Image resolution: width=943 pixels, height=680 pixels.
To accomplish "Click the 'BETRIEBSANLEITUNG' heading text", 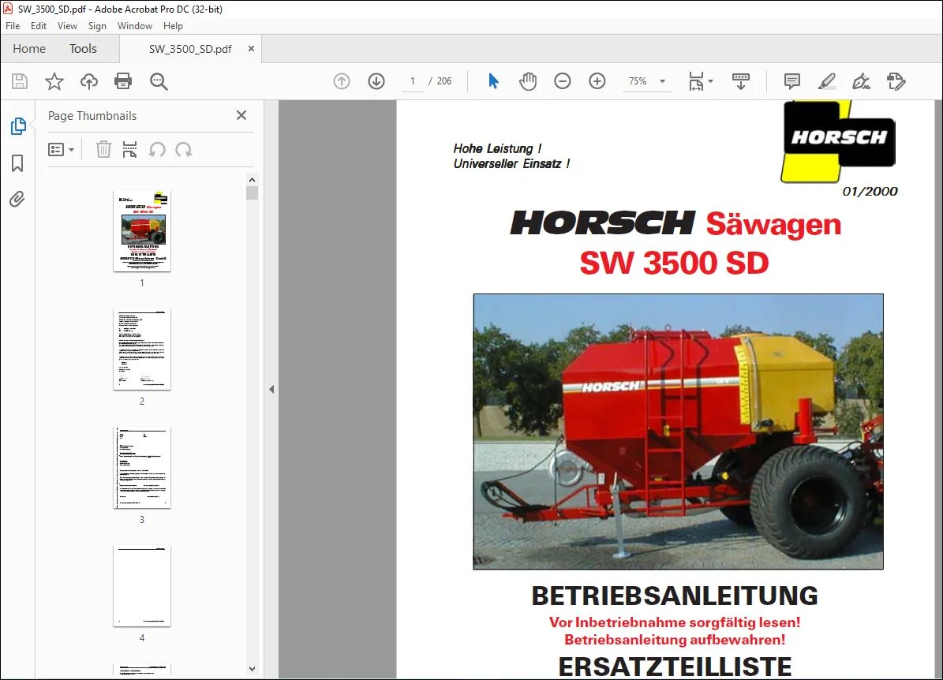I will (x=675, y=596).
